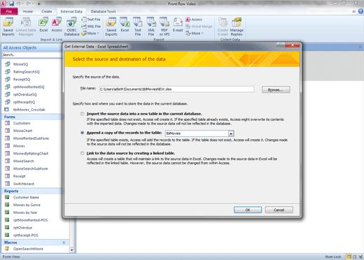This screenshot has width=364, height=260.
Task: Export to Access in Export group
Action: pos(194,20)
